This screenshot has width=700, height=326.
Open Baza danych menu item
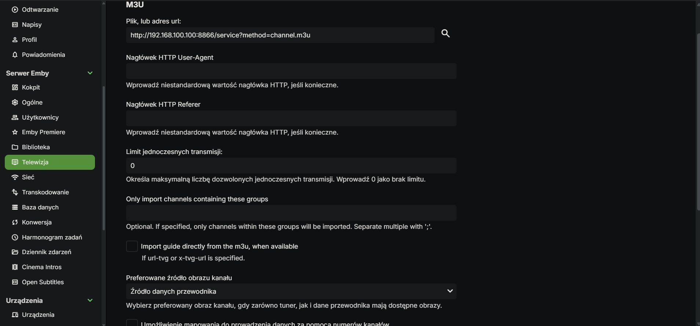(40, 207)
